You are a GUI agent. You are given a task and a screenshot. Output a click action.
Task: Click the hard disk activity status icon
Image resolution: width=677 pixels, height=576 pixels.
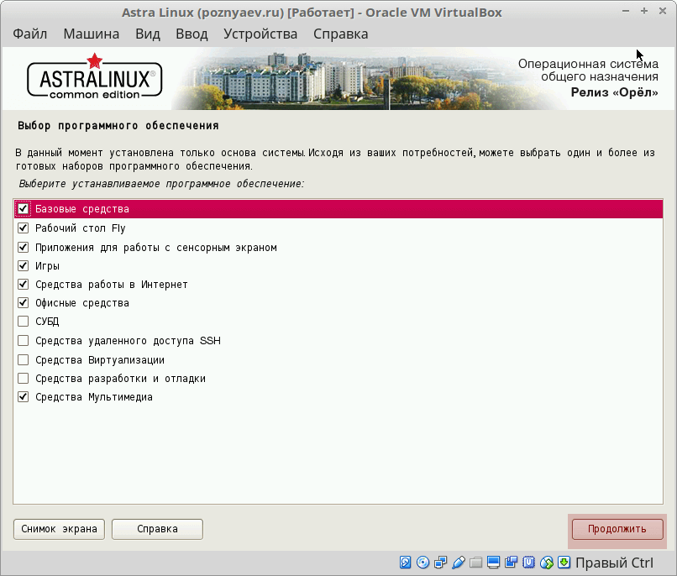[x=405, y=563]
